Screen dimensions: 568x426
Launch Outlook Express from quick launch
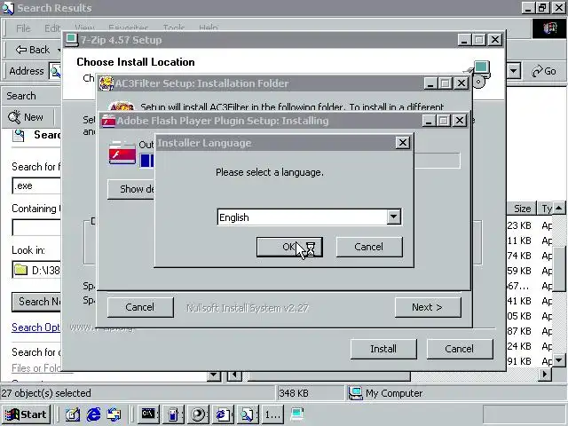pos(114,414)
